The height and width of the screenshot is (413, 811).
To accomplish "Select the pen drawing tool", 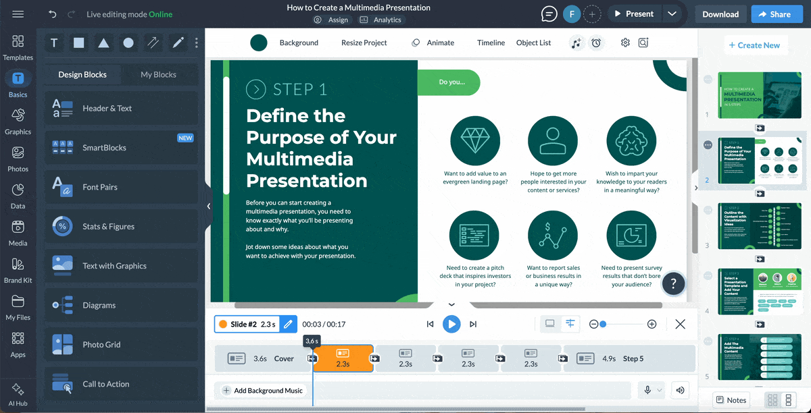I will (178, 43).
